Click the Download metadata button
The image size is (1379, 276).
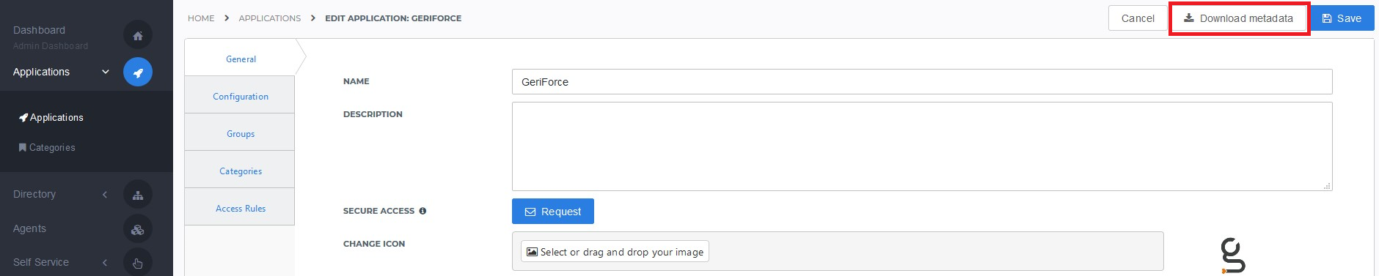[1239, 18]
